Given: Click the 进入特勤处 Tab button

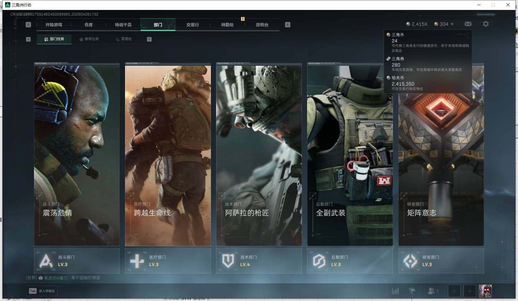Looking at the screenshot, I should pos(42,291).
